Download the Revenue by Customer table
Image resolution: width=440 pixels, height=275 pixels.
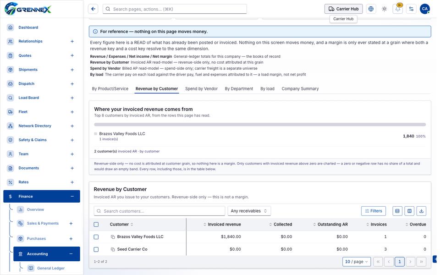coord(422,211)
